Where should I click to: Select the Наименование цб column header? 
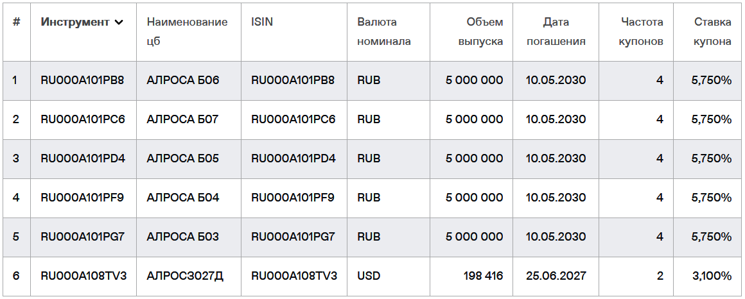tap(187, 31)
